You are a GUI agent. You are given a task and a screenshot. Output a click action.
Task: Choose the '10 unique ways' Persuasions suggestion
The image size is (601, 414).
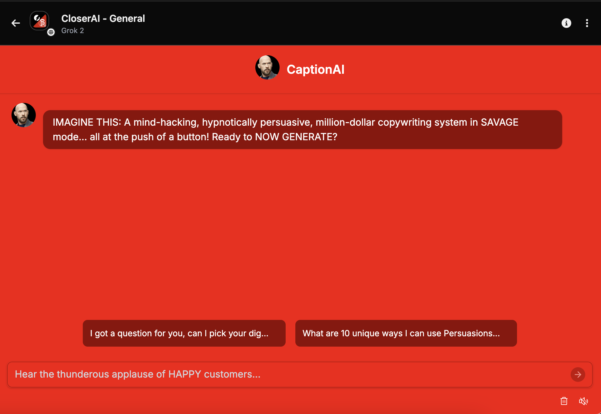[x=406, y=333]
